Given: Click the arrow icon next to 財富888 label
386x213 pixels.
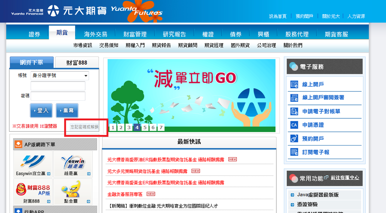Looking at the screenshot, I should coord(49,201).
